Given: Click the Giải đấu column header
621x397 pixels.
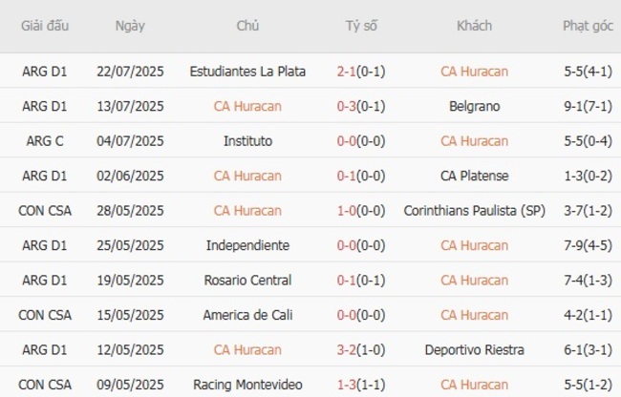Looking at the screenshot, I should 44,26.
